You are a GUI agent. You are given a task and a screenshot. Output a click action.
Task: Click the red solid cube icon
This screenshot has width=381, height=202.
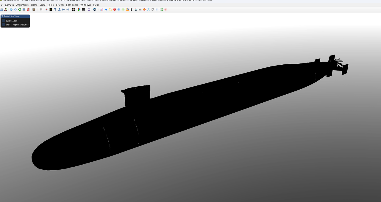click(x=115, y=9)
